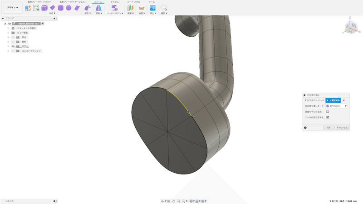This screenshot has height=204, width=363.
Task: Collapse the ブラウザ panel header
Action: click(x=3, y=18)
